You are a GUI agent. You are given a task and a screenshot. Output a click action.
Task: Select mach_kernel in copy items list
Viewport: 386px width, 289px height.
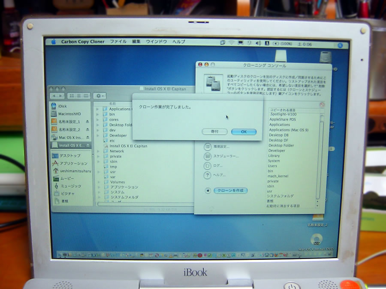click(277, 176)
